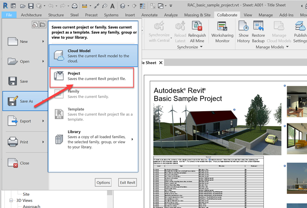Click the Exit Revit button
Screen dimensions: 307x208
(127, 183)
